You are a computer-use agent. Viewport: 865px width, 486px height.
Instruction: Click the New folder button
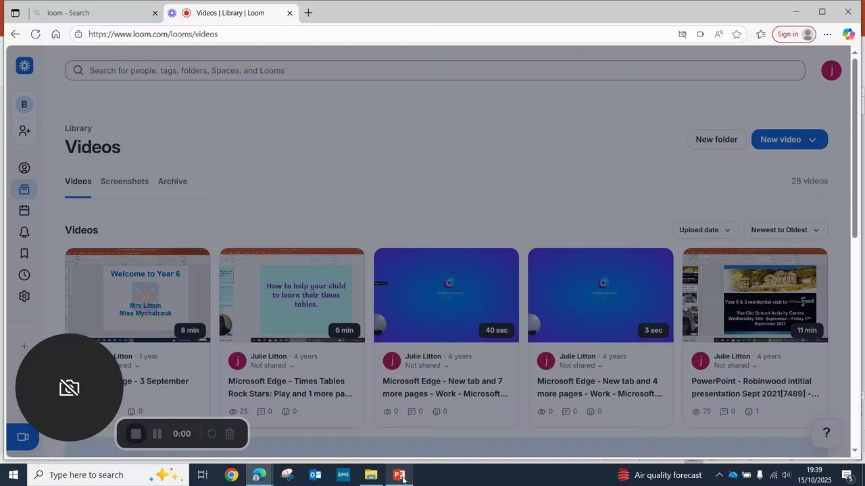(x=716, y=140)
